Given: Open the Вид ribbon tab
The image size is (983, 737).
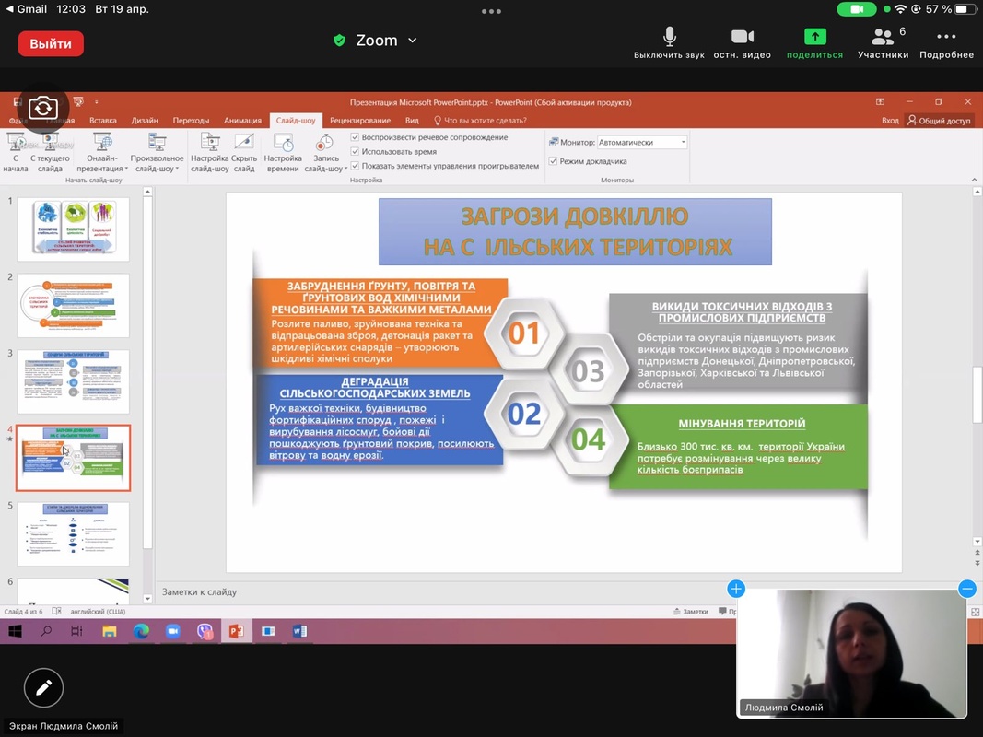Looking at the screenshot, I should [x=412, y=121].
